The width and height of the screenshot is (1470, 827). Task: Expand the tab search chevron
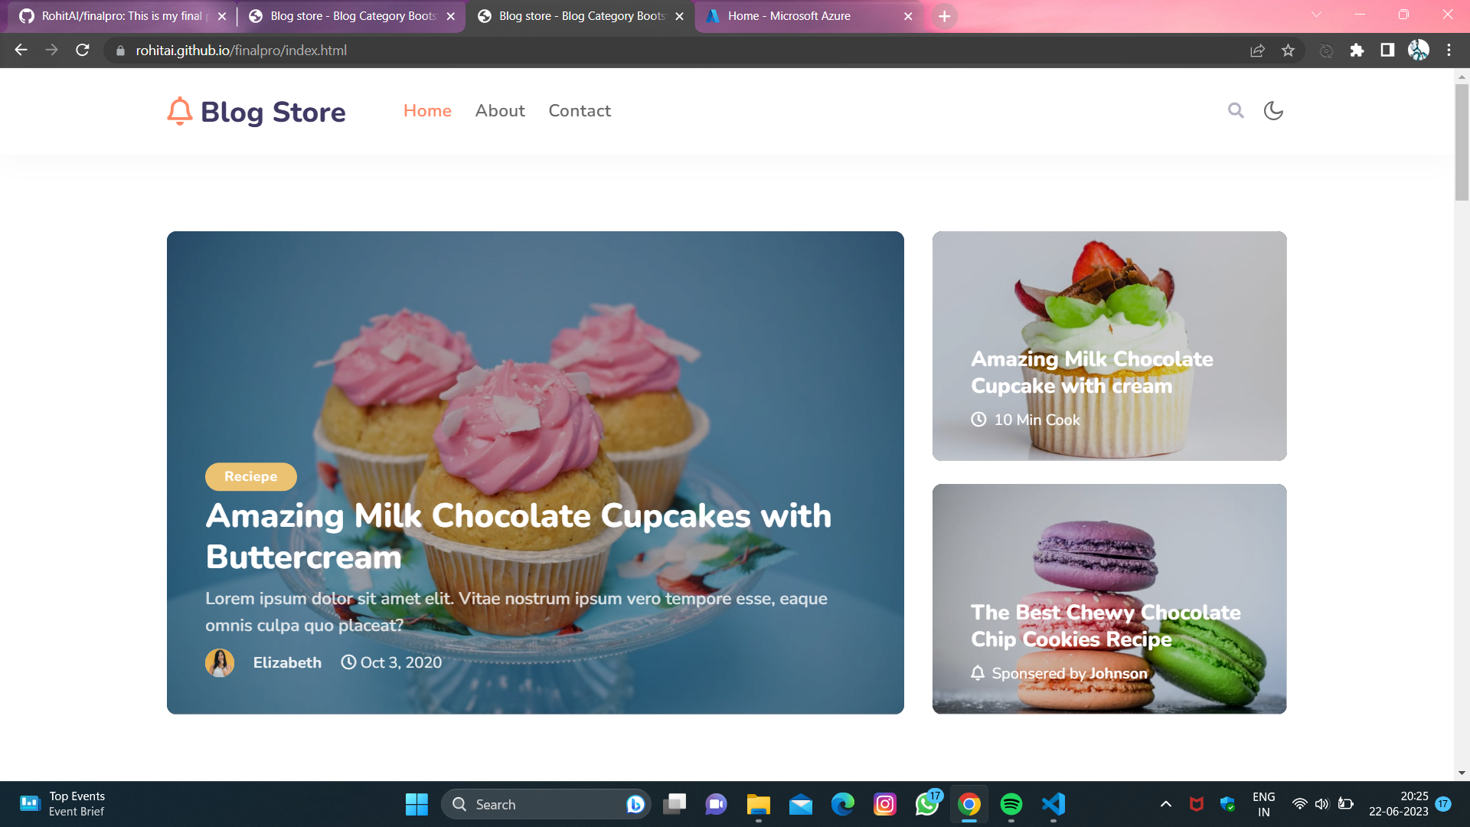click(1316, 15)
